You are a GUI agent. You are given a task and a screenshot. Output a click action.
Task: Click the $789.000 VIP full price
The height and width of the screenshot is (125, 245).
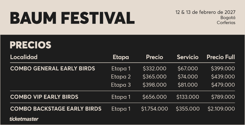pyautogui.click(x=223, y=97)
